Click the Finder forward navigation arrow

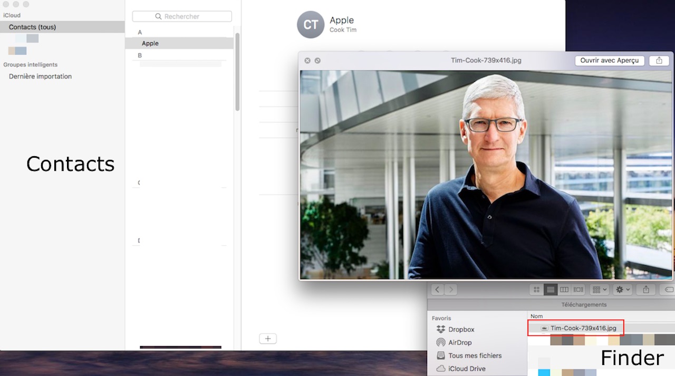coord(450,290)
